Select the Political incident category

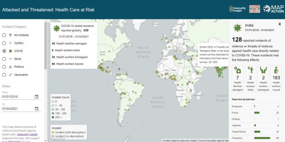(4, 67)
